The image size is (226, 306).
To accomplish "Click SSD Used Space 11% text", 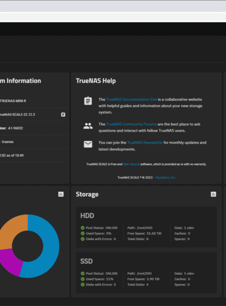I will click(x=99, y=279).
